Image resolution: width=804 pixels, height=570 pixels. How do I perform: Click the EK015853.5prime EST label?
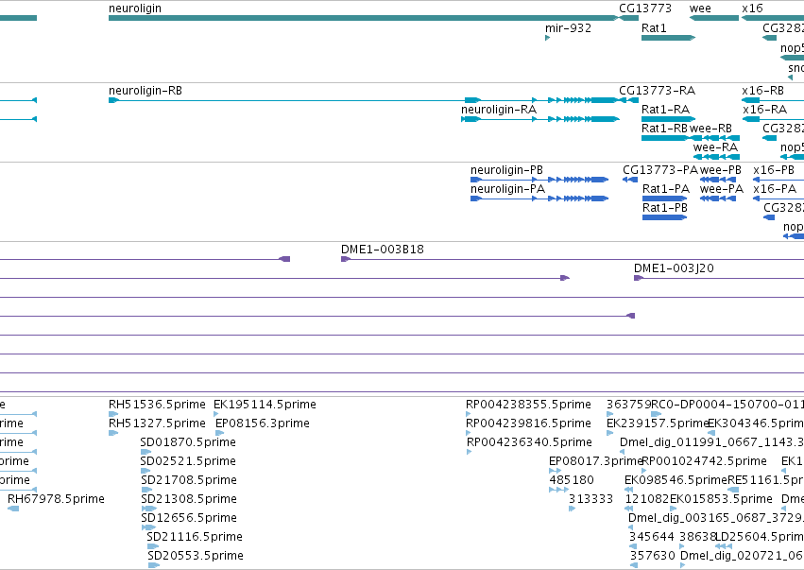pyautogui.click(x=721, y=500)
